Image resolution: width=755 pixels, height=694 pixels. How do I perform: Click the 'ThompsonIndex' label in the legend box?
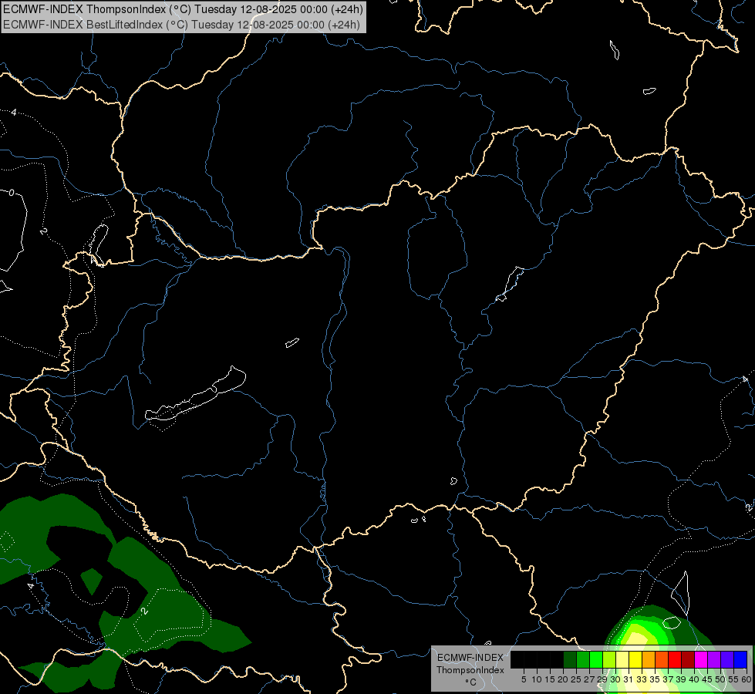point(470,670)
